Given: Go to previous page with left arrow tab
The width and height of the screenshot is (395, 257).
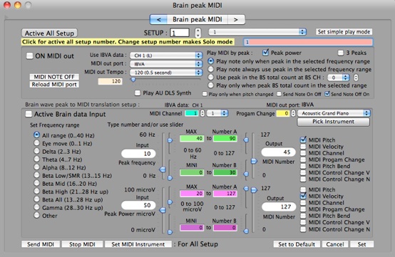Looking at the screenshot, I should (x=158, y=19).
